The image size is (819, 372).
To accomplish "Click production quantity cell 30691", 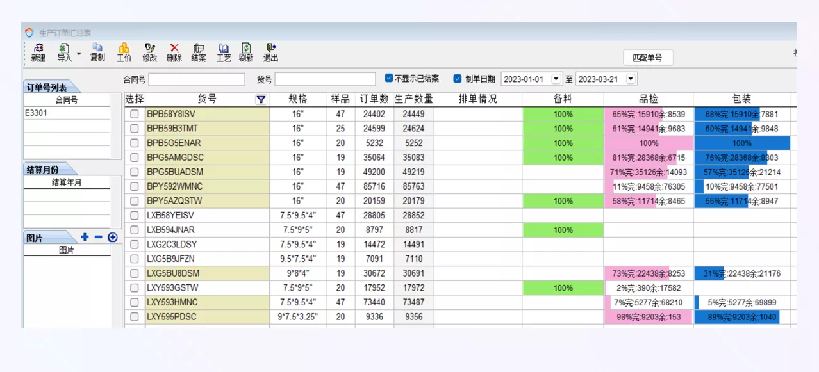I will pos(413,273).
